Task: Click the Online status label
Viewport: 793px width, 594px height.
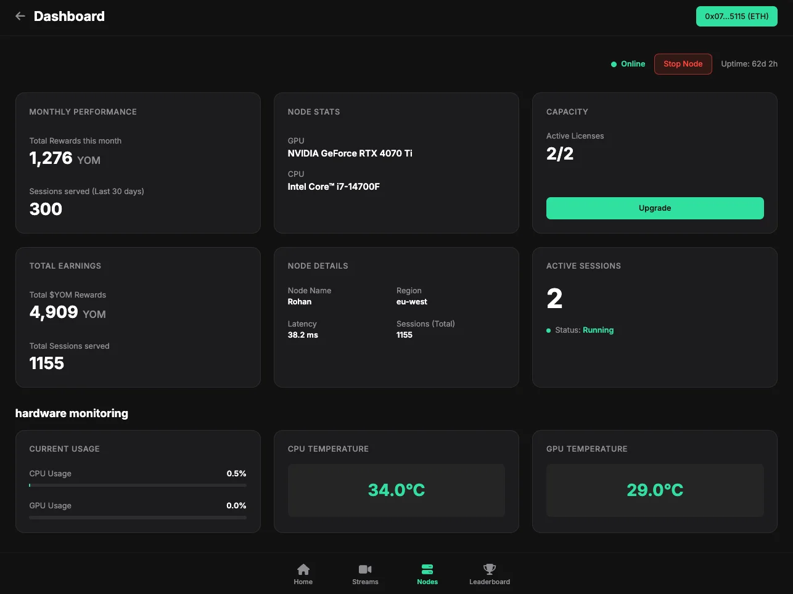Action: [633, 63]
